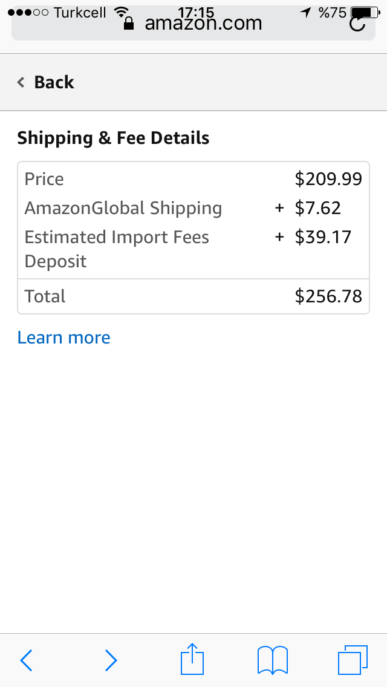This screenshot has width=387, height=687.
Task: Tap the Wi-Fi status icon
Action: coord(122,12)
